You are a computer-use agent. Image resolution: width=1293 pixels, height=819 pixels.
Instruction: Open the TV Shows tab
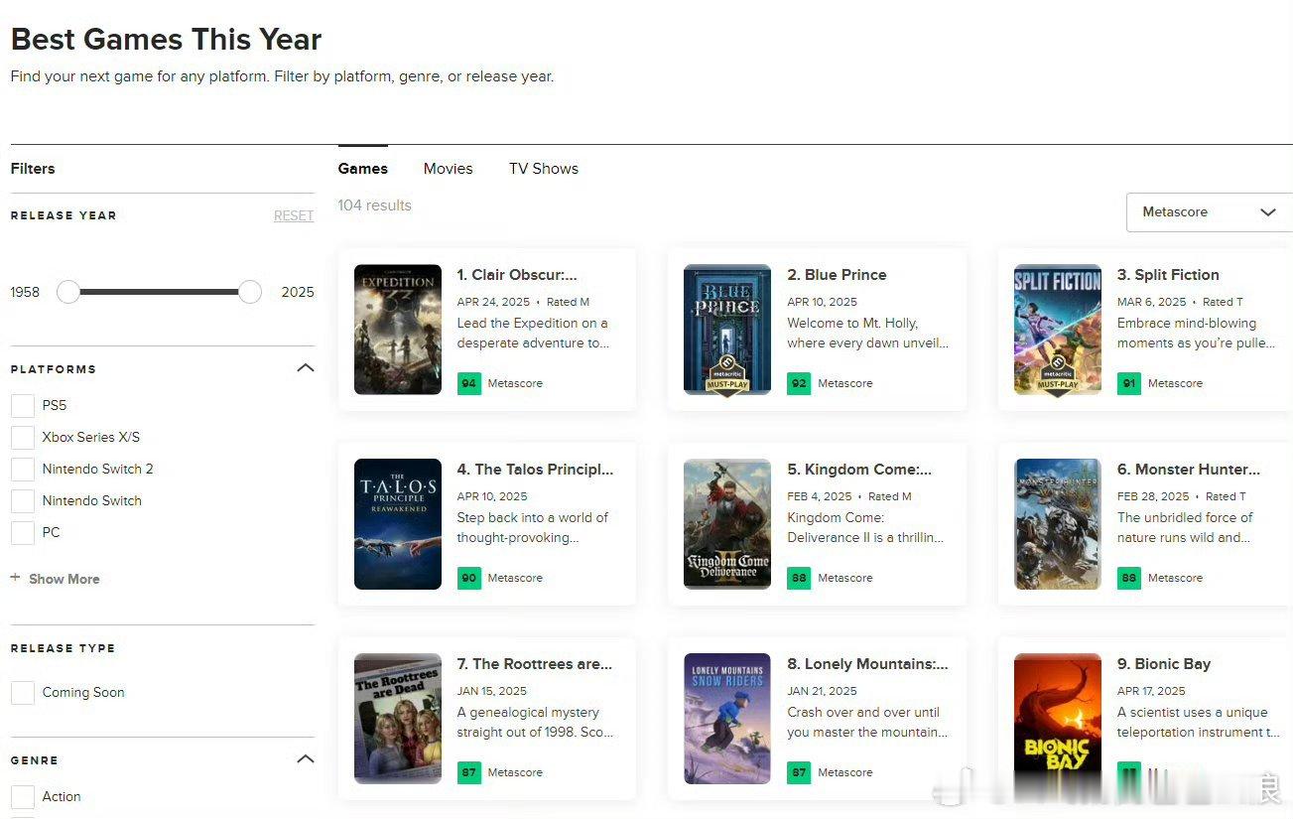[544, 169]
